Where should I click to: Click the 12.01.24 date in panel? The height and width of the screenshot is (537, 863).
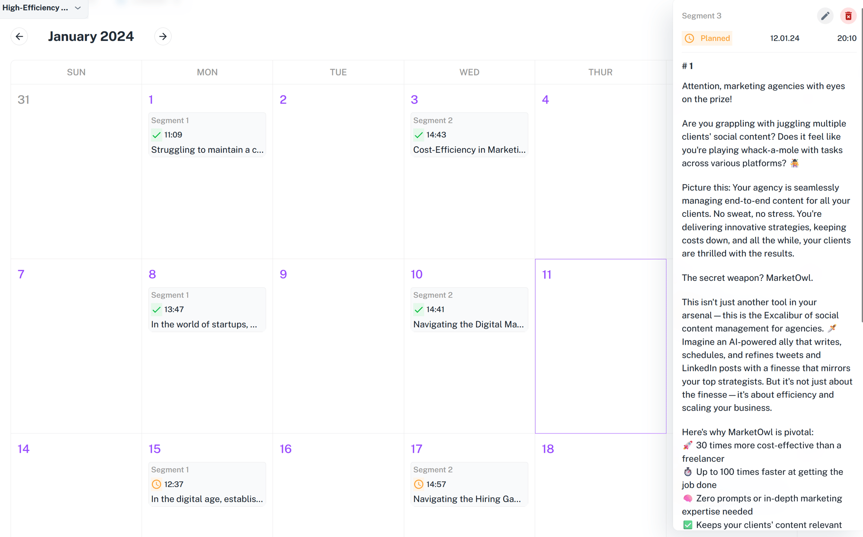pyautogui.click(x=784, y=38)
